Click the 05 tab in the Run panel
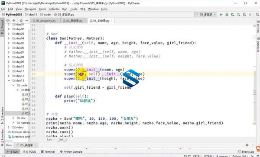260x157 pixels. pos(26,145)
